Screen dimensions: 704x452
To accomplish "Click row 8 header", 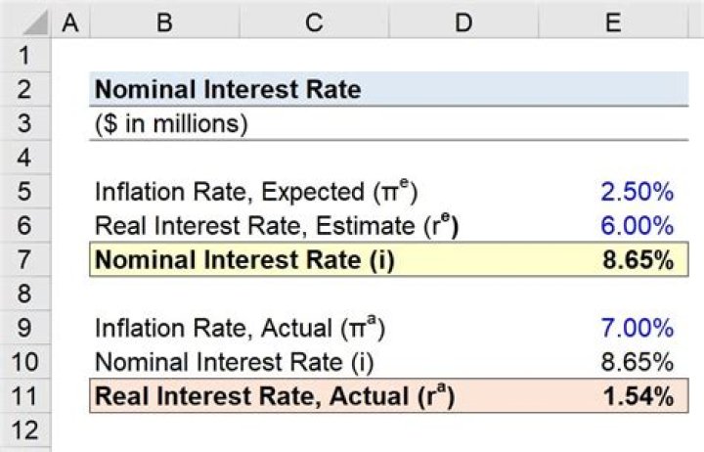I will (x=24, y=294).
